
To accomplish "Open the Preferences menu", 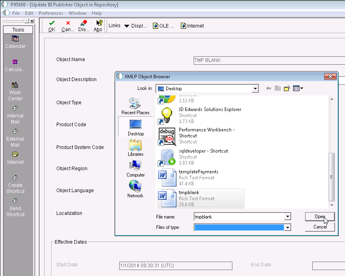I will pos(51,13).
